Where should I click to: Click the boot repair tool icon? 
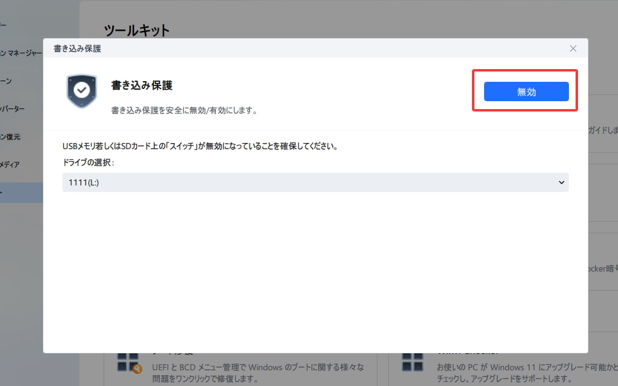tap(128, 364)
